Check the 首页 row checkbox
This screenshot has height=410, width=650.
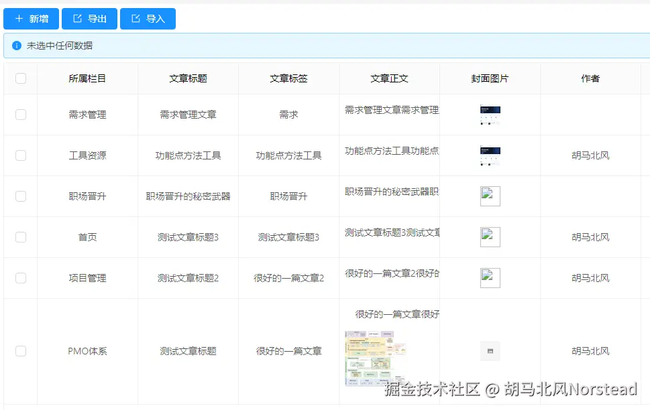point(21,237)
